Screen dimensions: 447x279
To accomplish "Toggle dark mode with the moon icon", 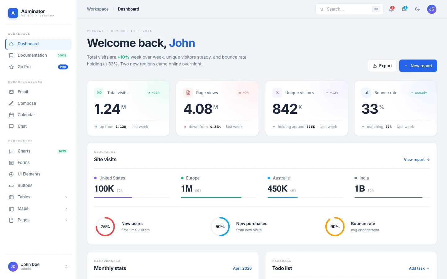I will (418, 9).
